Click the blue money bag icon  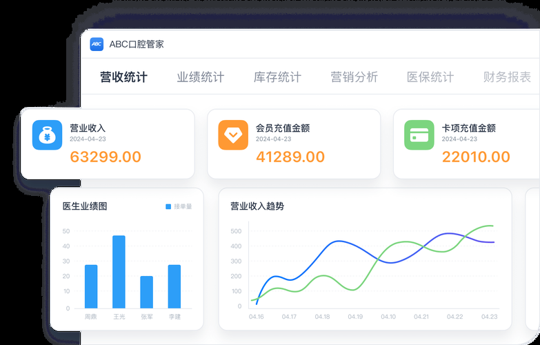pyautogui.click(x=47, y=135)
